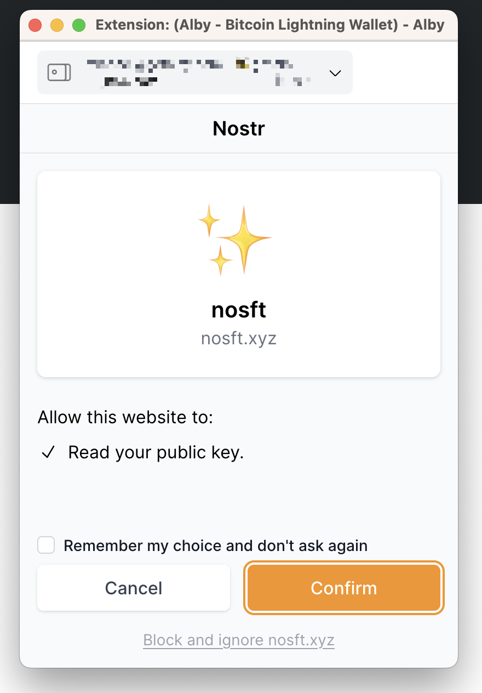Open the Block and ignore nosft.xyz link
Image resolution: width=482 pixels, height=693 pixels.
click(239, 640)
